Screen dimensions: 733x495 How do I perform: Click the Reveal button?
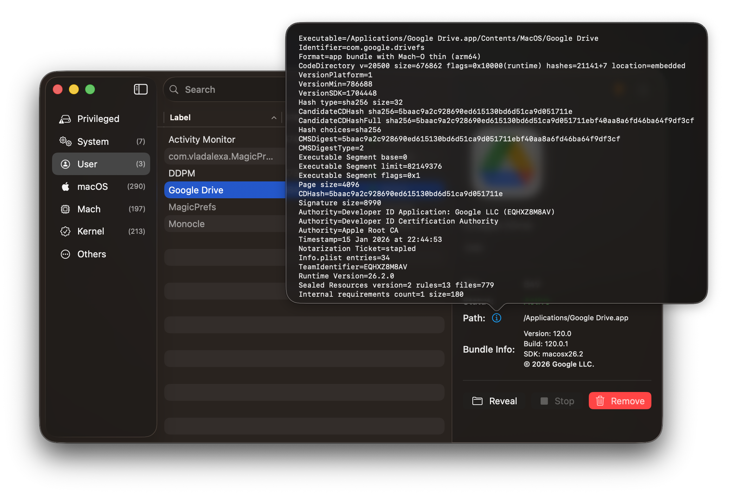495,401
